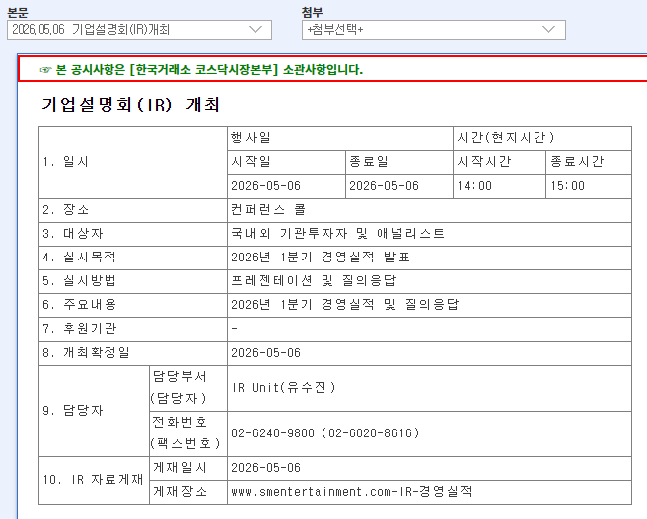Click the start time value 14:00

tap(475, 186)
